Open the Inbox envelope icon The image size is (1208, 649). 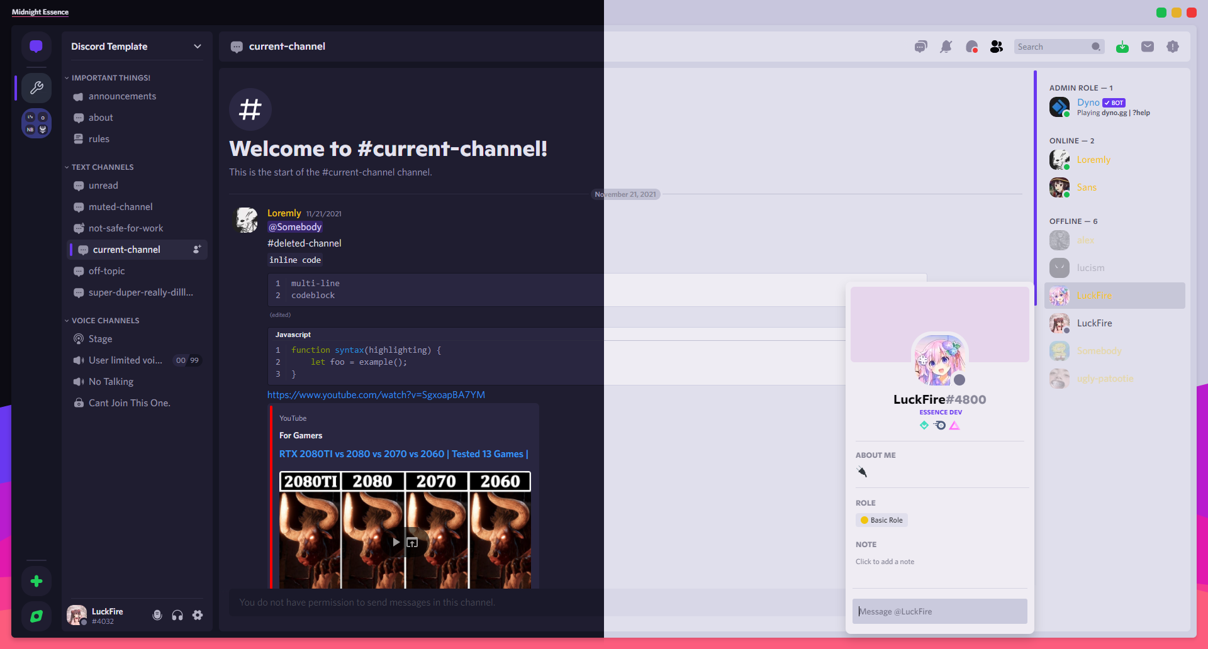[1148, 47]
